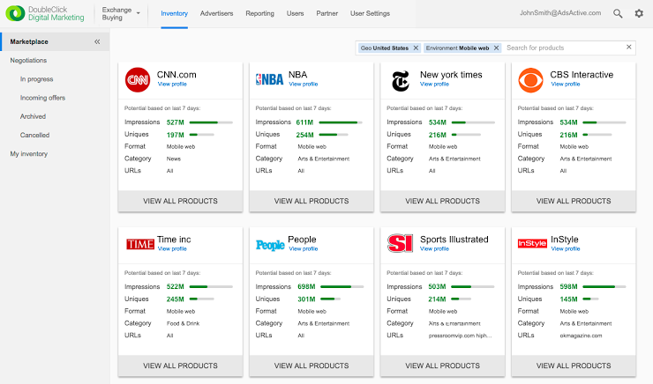
Task: Click in the Search for products field
Action: tap(564, 48)
